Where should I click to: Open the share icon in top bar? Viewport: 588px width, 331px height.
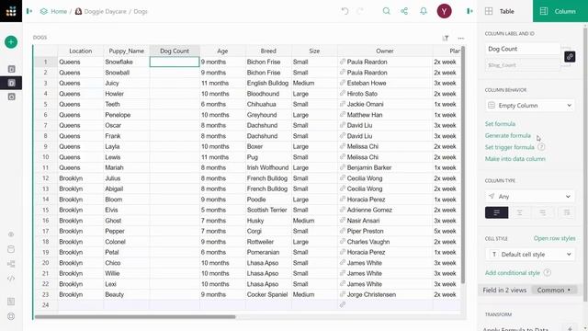pos(404,11)
